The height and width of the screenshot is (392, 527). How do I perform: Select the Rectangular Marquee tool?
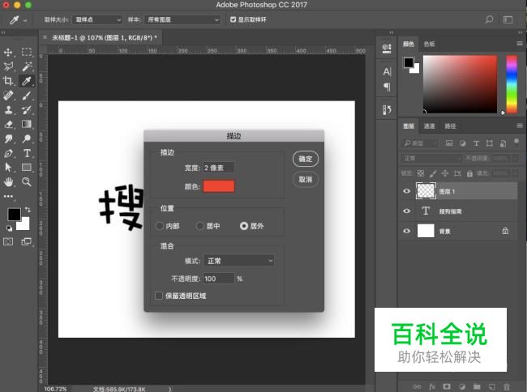coord(27,52)
